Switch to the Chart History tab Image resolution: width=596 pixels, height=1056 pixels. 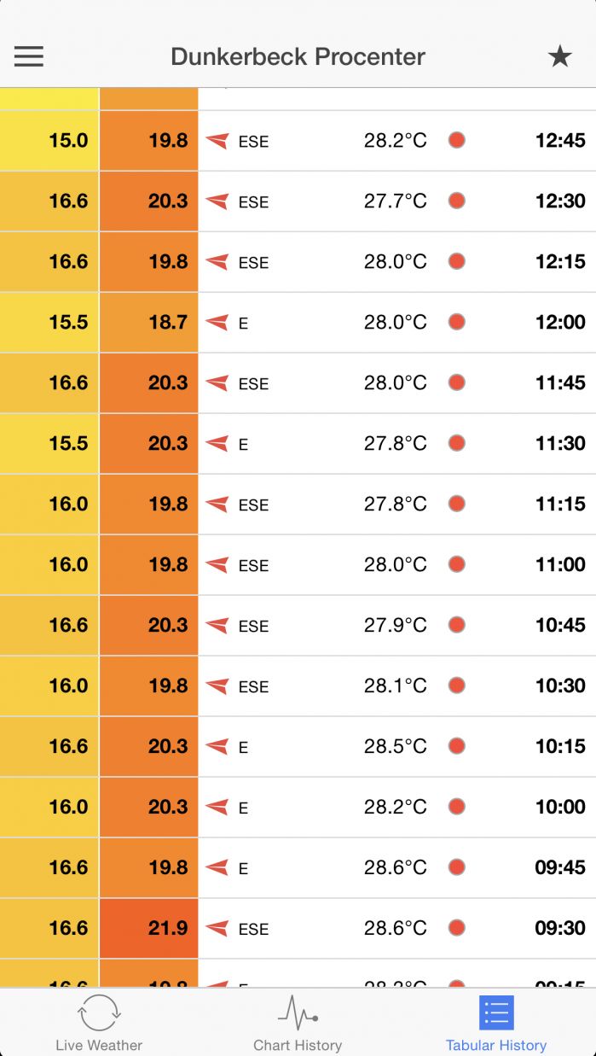(x=298, y=1045)
